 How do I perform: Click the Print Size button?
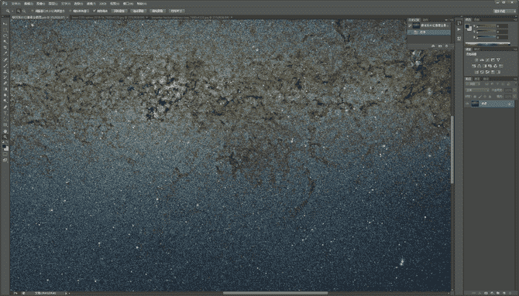[177, 11]
